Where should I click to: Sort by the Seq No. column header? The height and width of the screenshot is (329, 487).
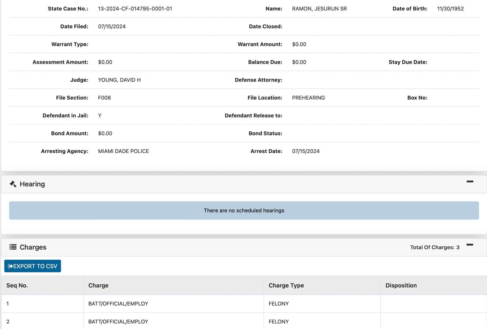pos(17,285)
